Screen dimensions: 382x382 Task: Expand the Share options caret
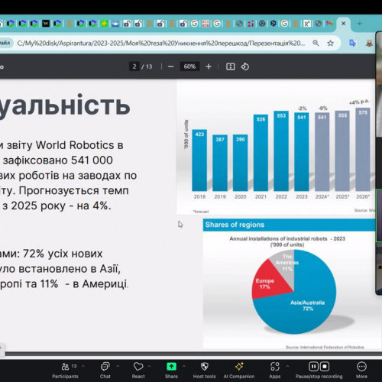click(x=183, y=366)
